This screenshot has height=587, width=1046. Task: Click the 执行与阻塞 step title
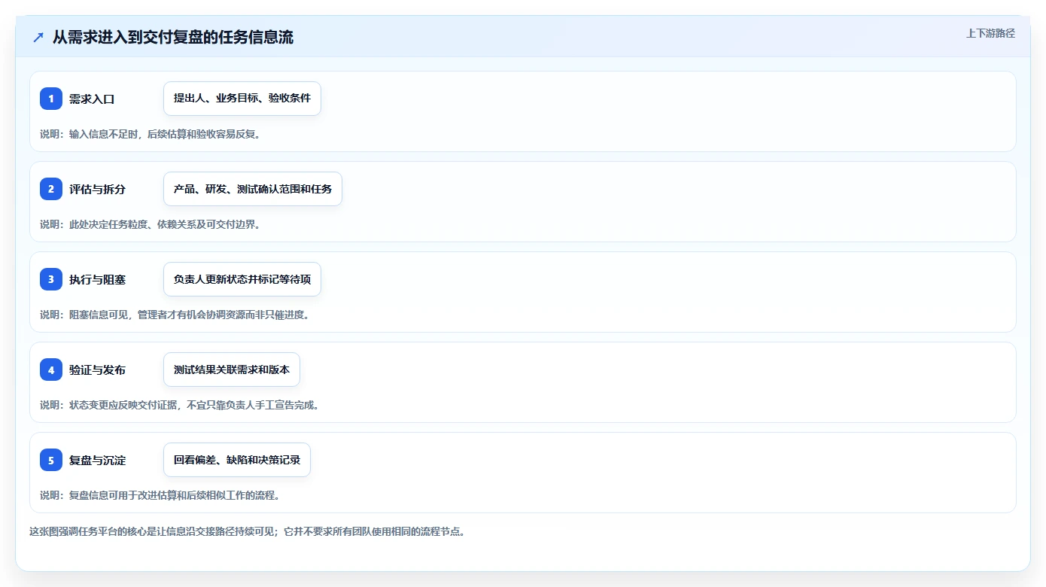(97, 279)
